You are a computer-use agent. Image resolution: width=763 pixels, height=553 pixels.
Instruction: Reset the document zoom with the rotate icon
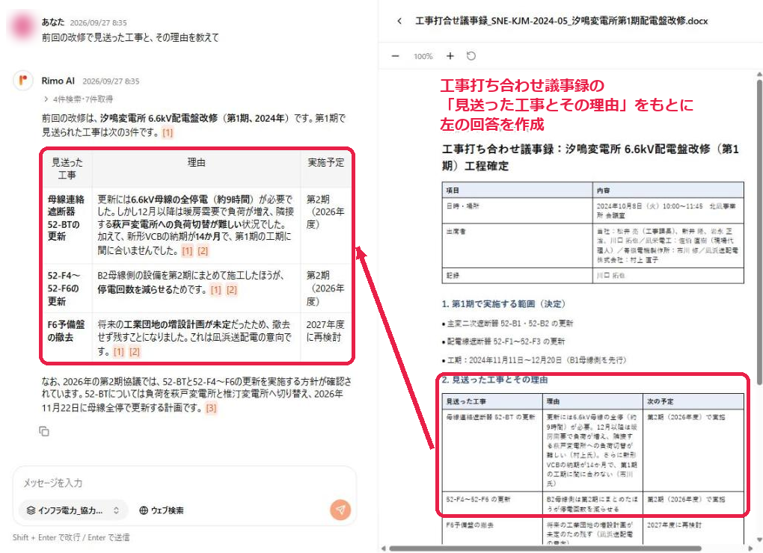(x=471, y=56)
